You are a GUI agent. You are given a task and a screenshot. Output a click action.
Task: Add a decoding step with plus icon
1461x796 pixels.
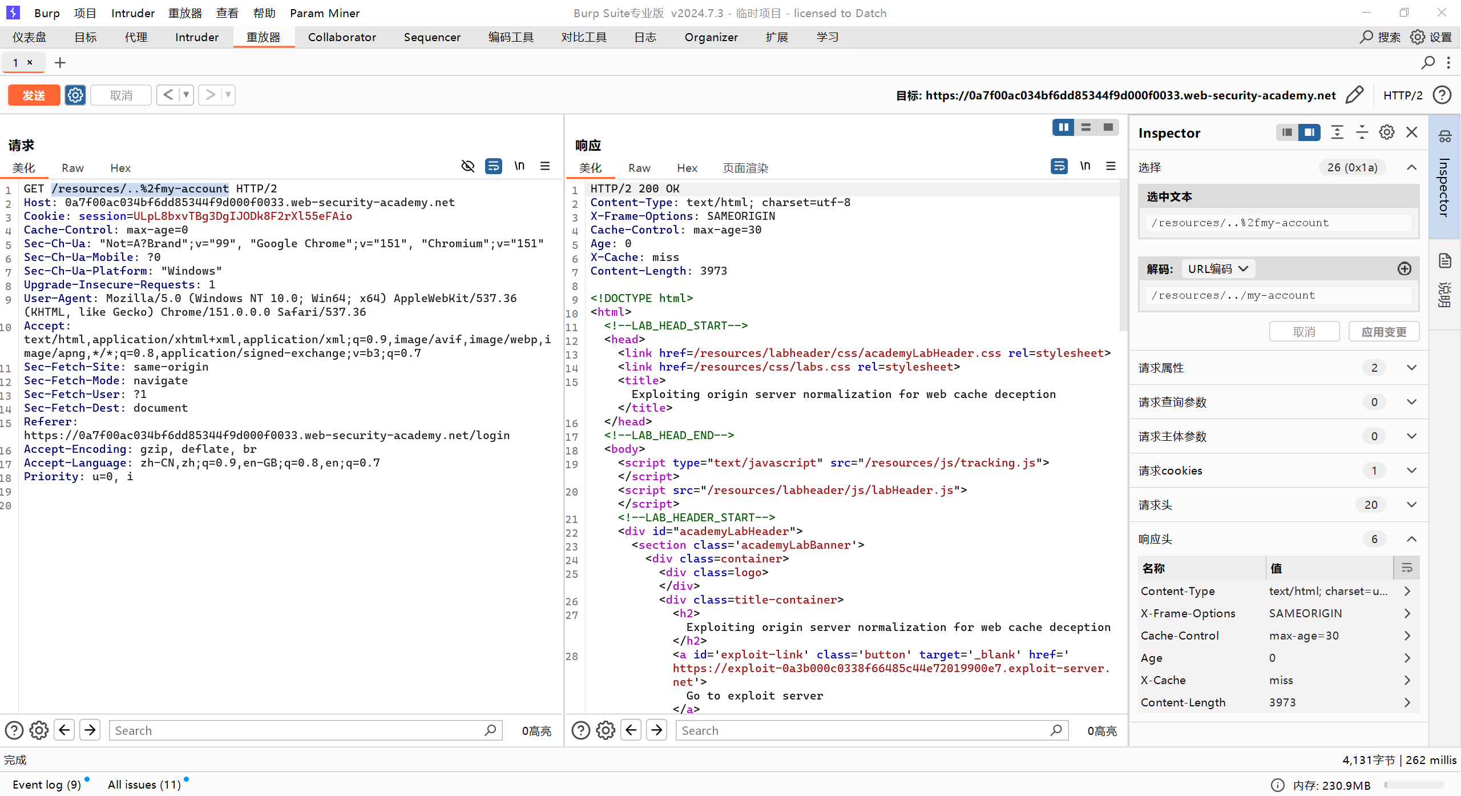click(1405, 269)
